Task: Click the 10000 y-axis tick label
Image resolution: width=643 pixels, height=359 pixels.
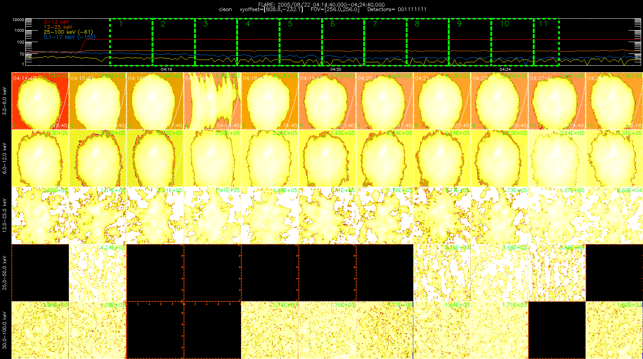Action: (x=18, y=19)
